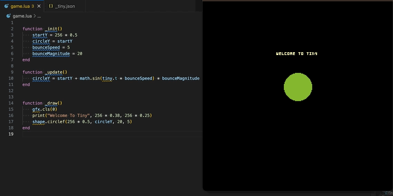Click "256 * 0.38" on line 16
This screenshot has width=393, height=196.
pyautogui.click(x=107, y=115)
